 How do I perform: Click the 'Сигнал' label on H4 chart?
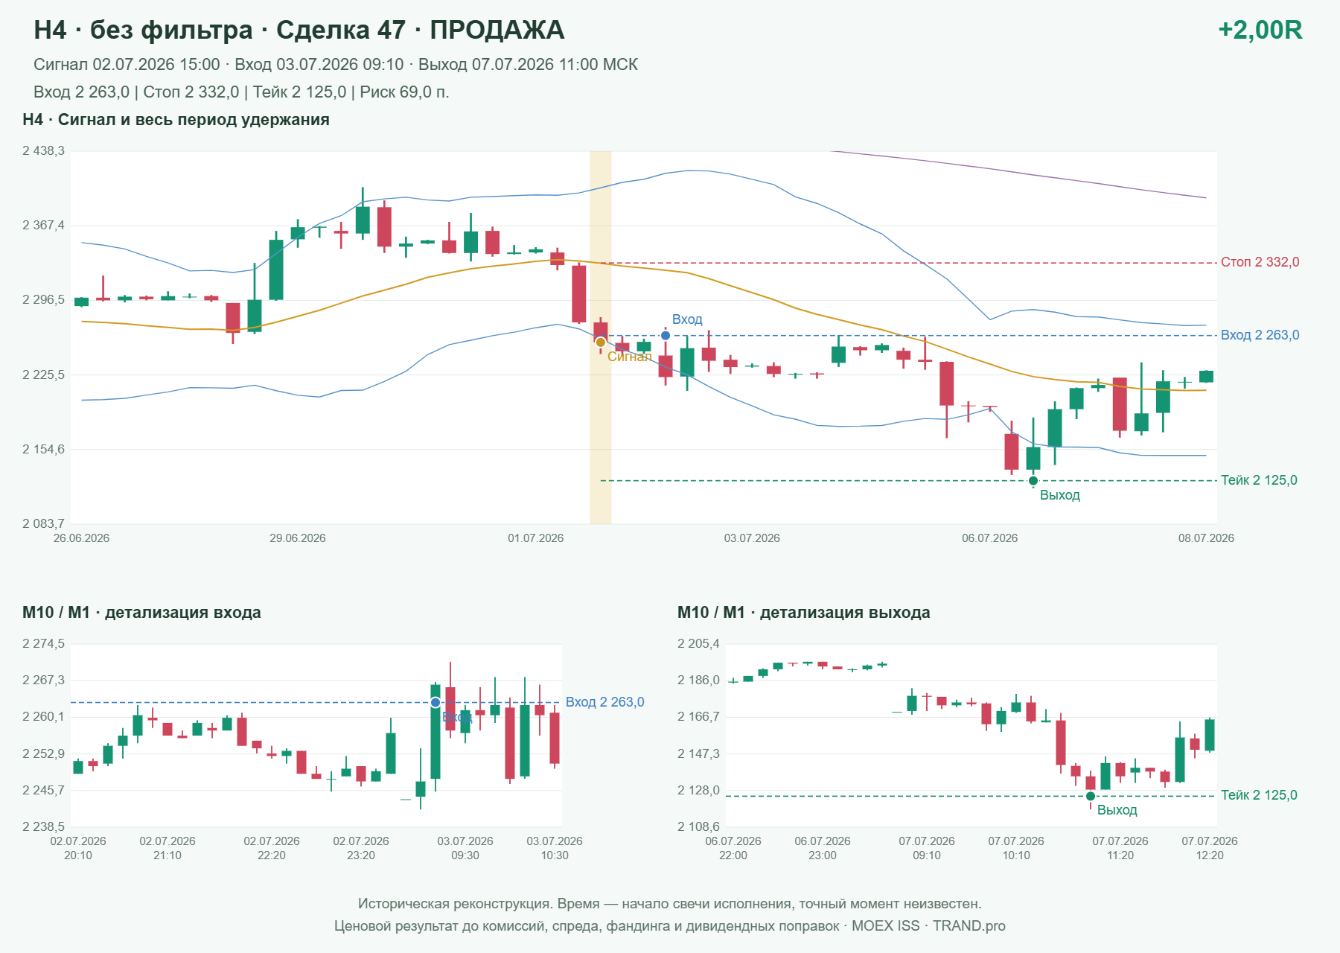[630, 357]
